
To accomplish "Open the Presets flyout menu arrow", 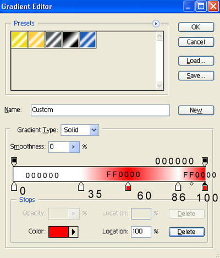I will (x=156, y=24).
